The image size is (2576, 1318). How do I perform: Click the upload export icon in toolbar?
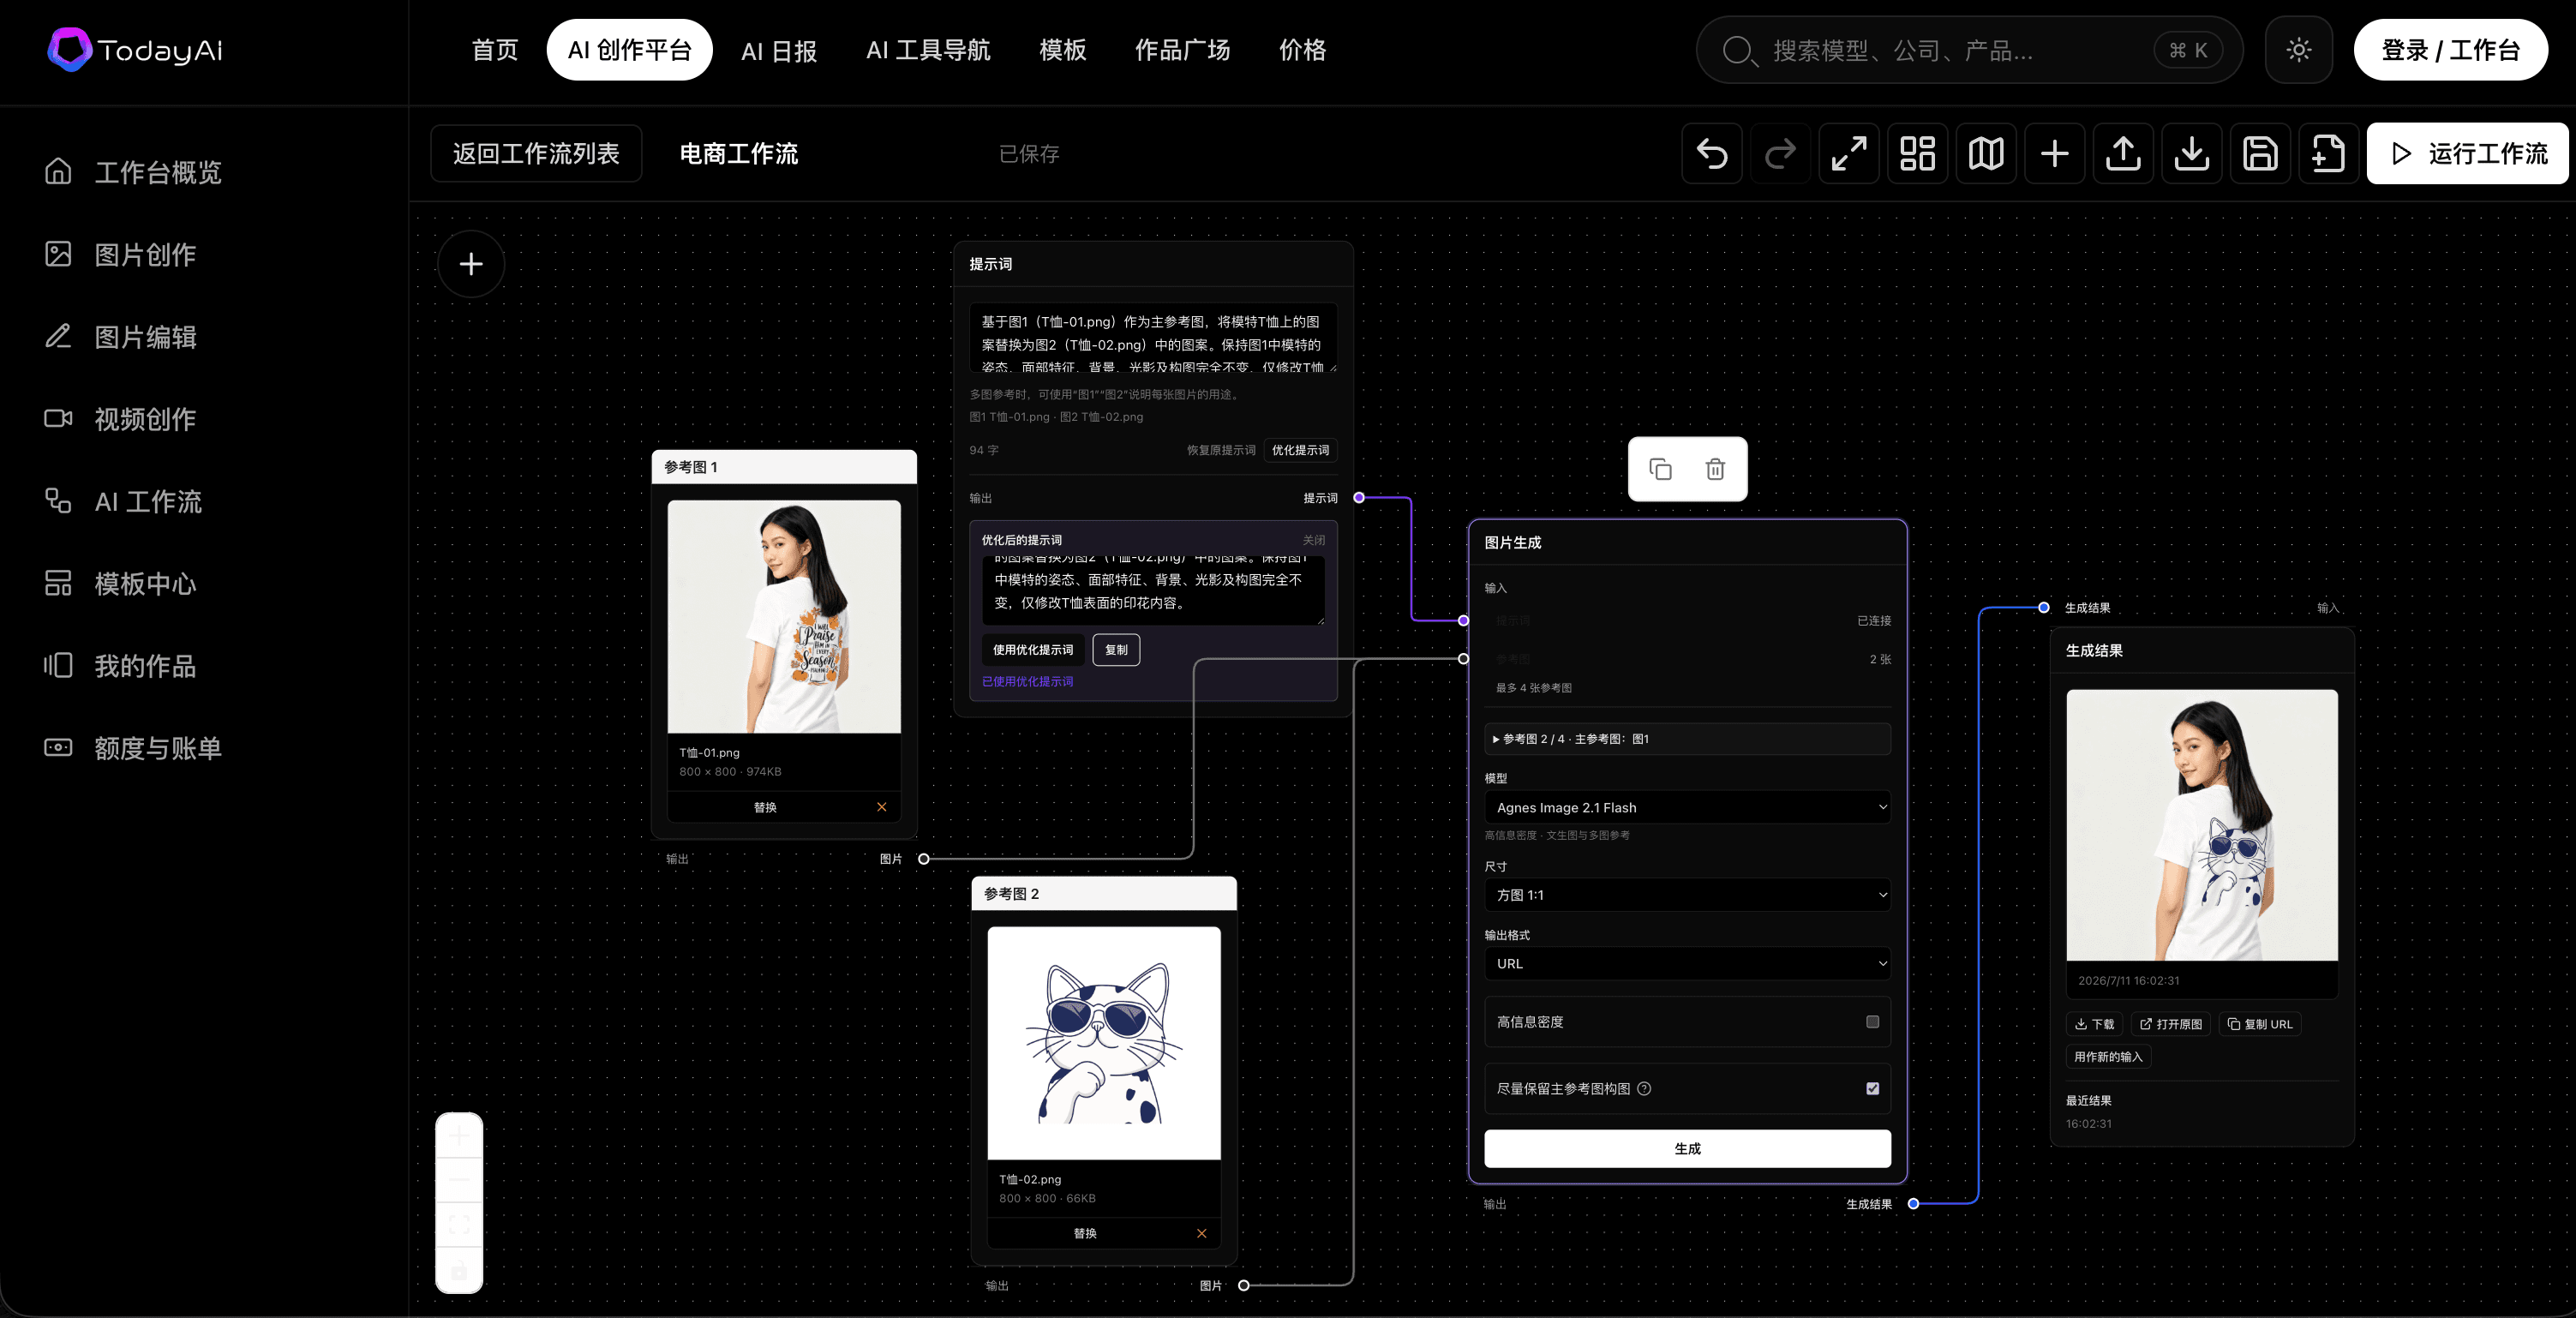pyautogui.click(x=2123, y=154)
